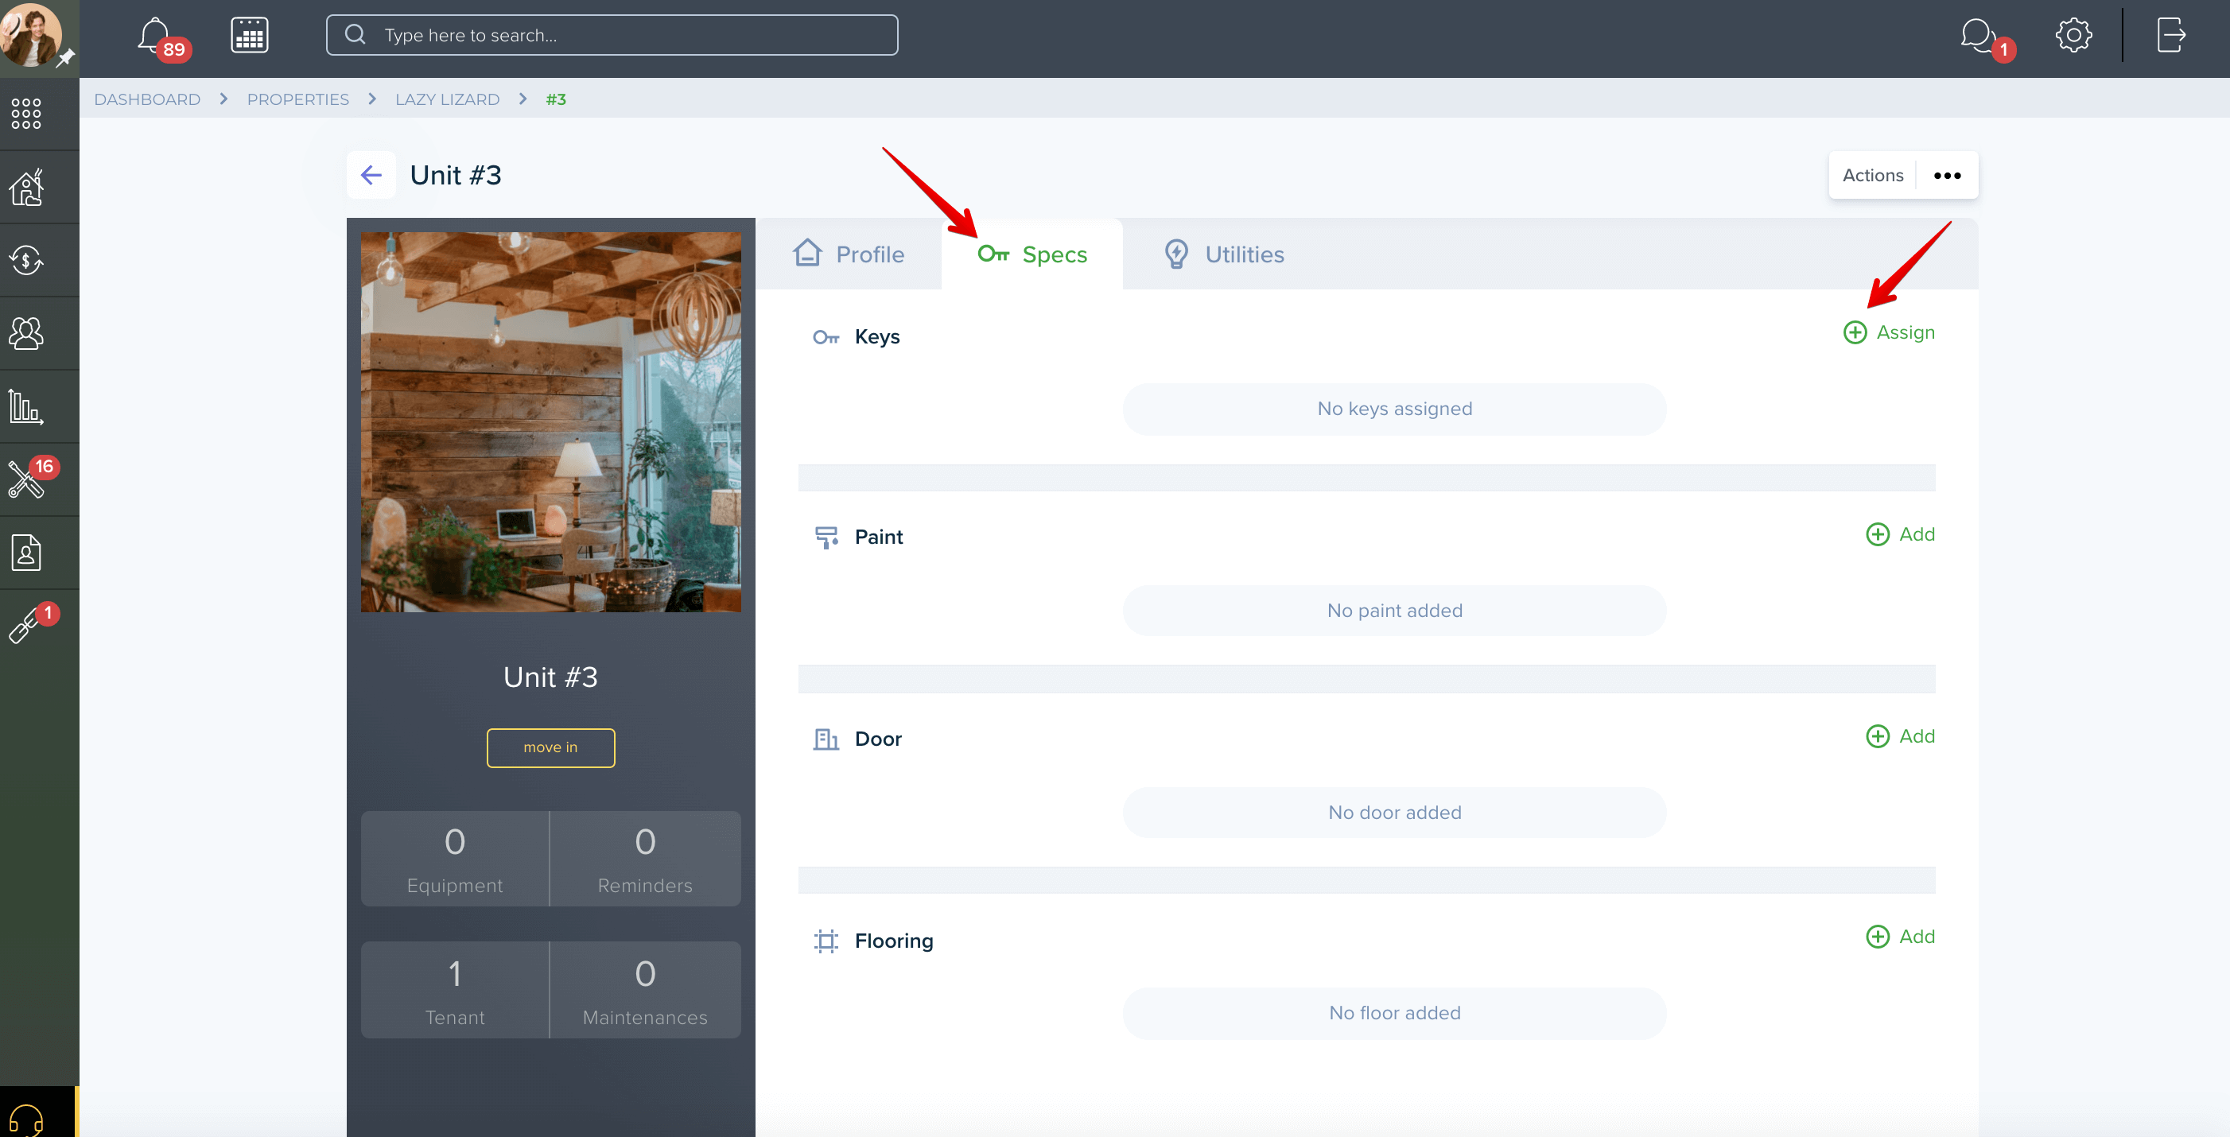
Task: Click the logout icon
Action: [2170, 36]
